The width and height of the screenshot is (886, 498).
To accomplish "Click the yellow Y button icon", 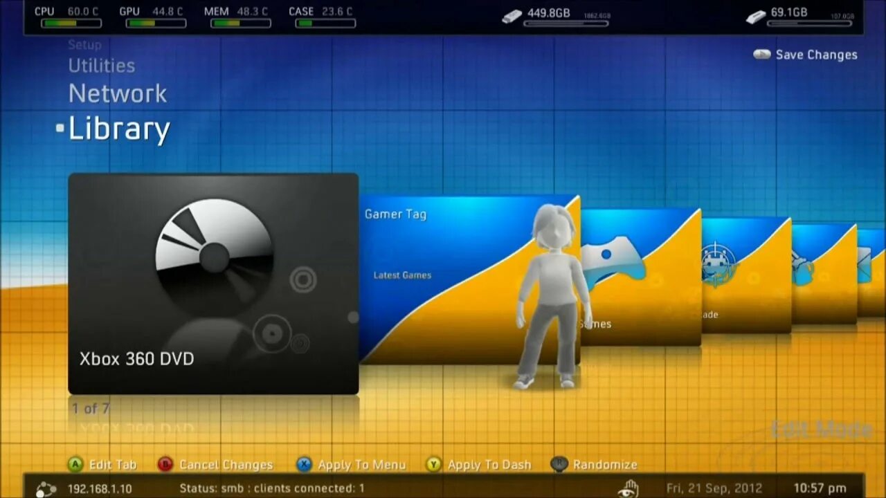I will click(x=433, y=464).
